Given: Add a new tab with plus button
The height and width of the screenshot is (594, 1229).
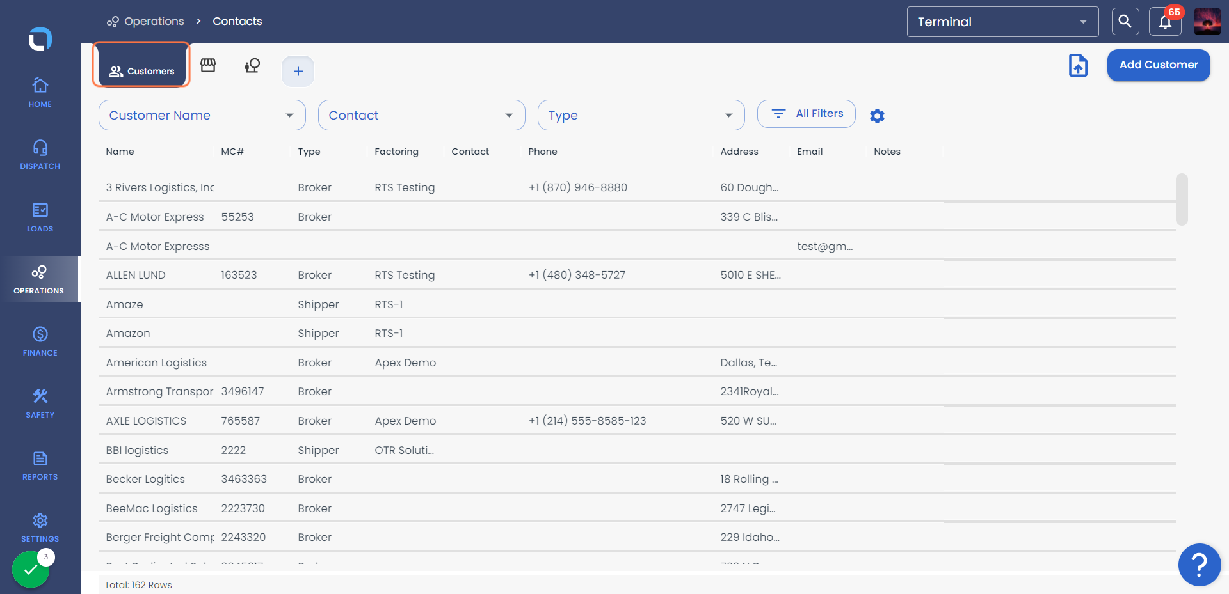Looking at the screenshot, I should coord(298,71).
